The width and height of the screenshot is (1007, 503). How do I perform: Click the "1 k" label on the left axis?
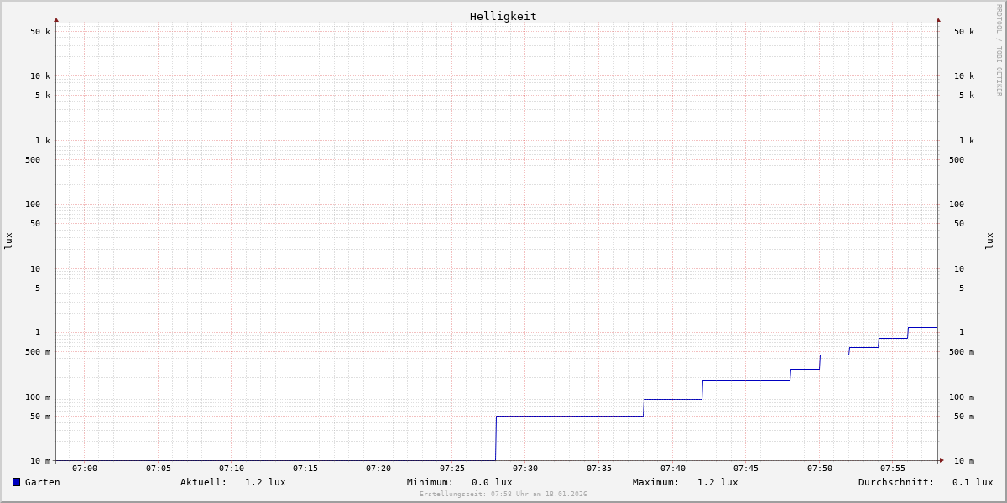coord(43,141)
